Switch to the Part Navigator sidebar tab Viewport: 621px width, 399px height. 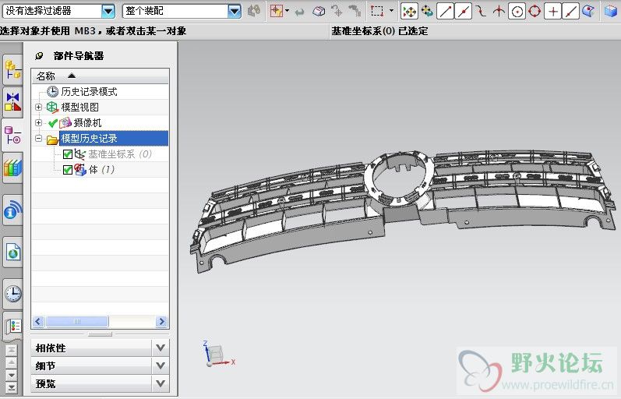12,136
